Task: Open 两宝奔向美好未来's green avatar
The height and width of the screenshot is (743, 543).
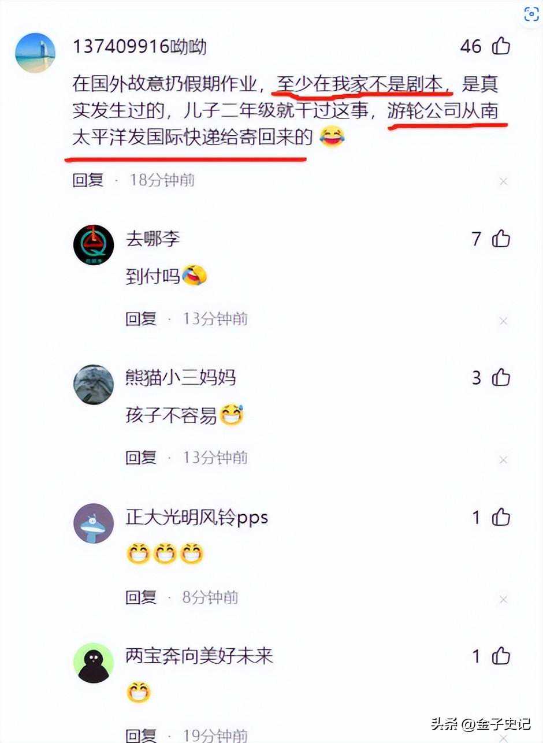Action: pos(94,663)
